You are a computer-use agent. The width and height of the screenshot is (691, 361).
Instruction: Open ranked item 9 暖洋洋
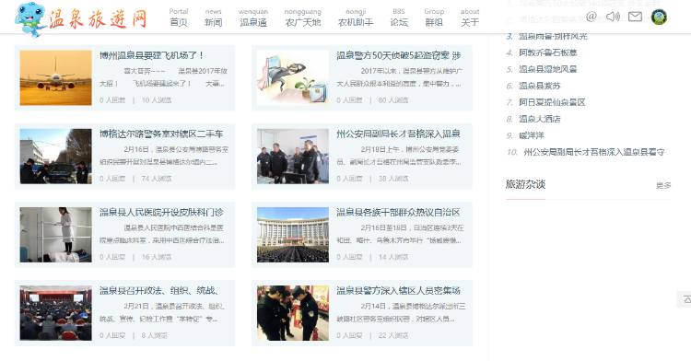coord(532,135)
